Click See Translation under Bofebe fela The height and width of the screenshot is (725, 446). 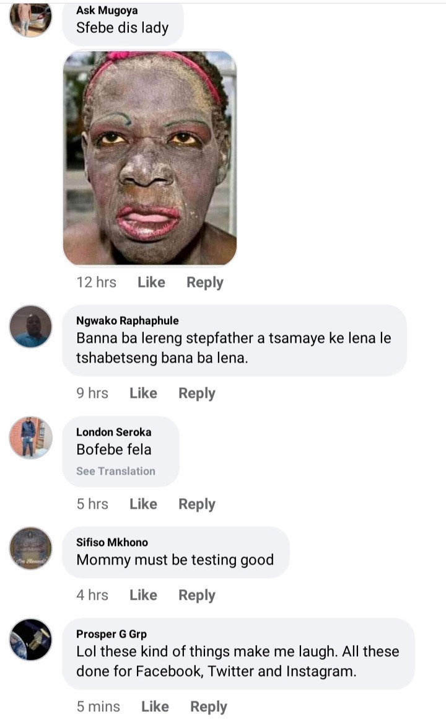click(116, 471)
